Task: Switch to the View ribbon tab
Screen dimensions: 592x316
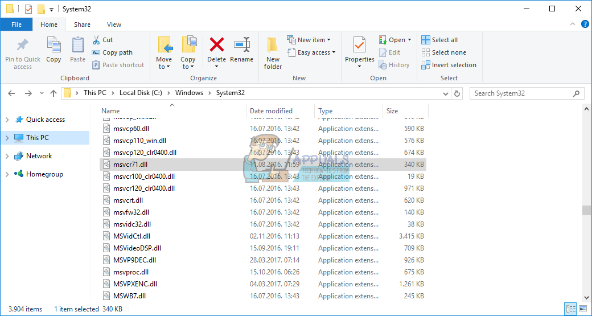Action: [114, 24]
